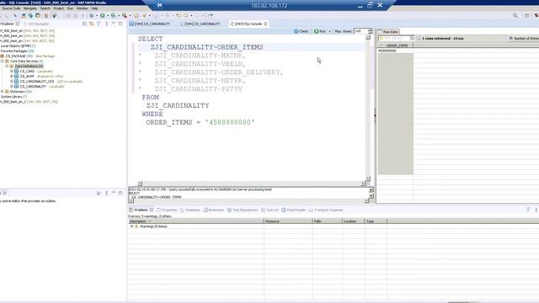Toggle Link with Editor in Project Explorer
This screenshot has width=539, height=303.
[92, 24]
